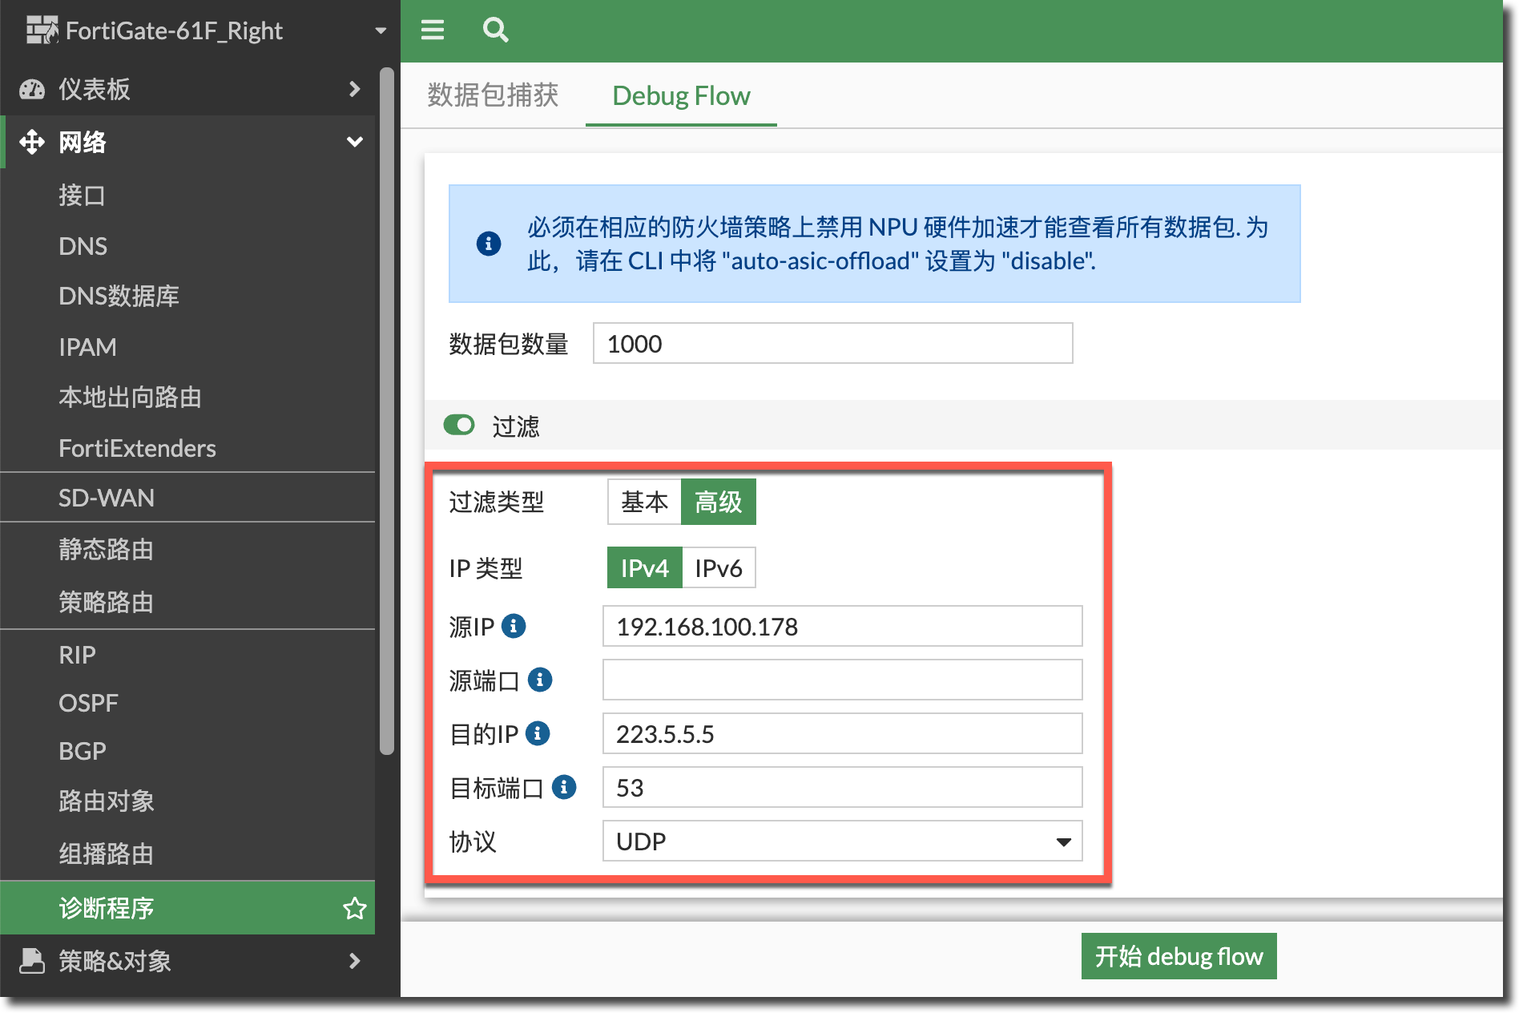Click the info icon beside 目标端口
This screenshot has width=1519, height=1013.
[564, 787]
